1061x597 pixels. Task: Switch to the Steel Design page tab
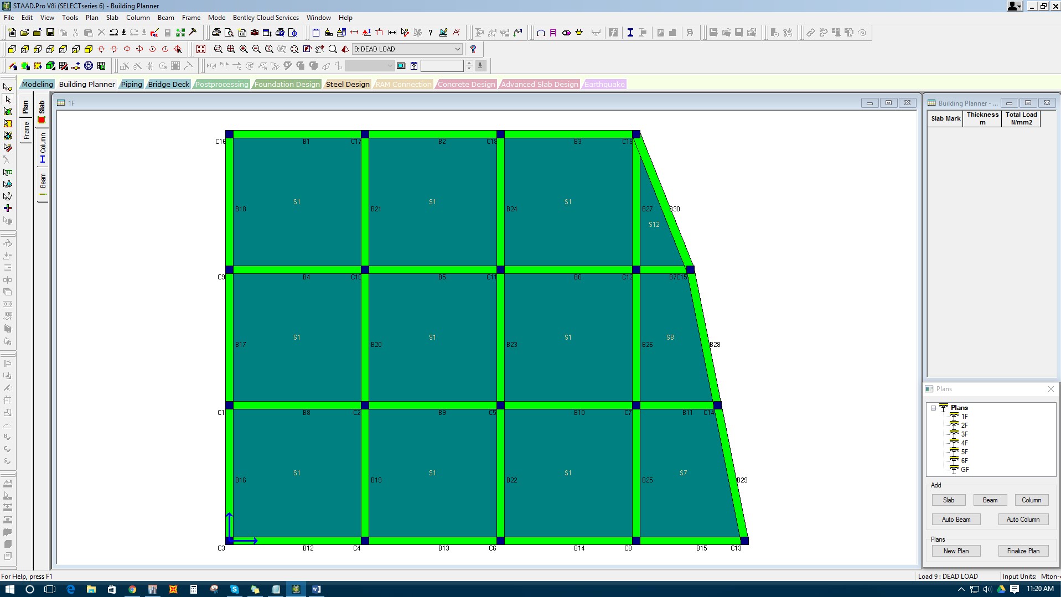tap(347, 84)
